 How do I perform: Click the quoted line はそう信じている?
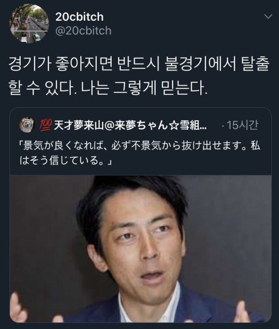pyautogui.click(x=66, y=161)
